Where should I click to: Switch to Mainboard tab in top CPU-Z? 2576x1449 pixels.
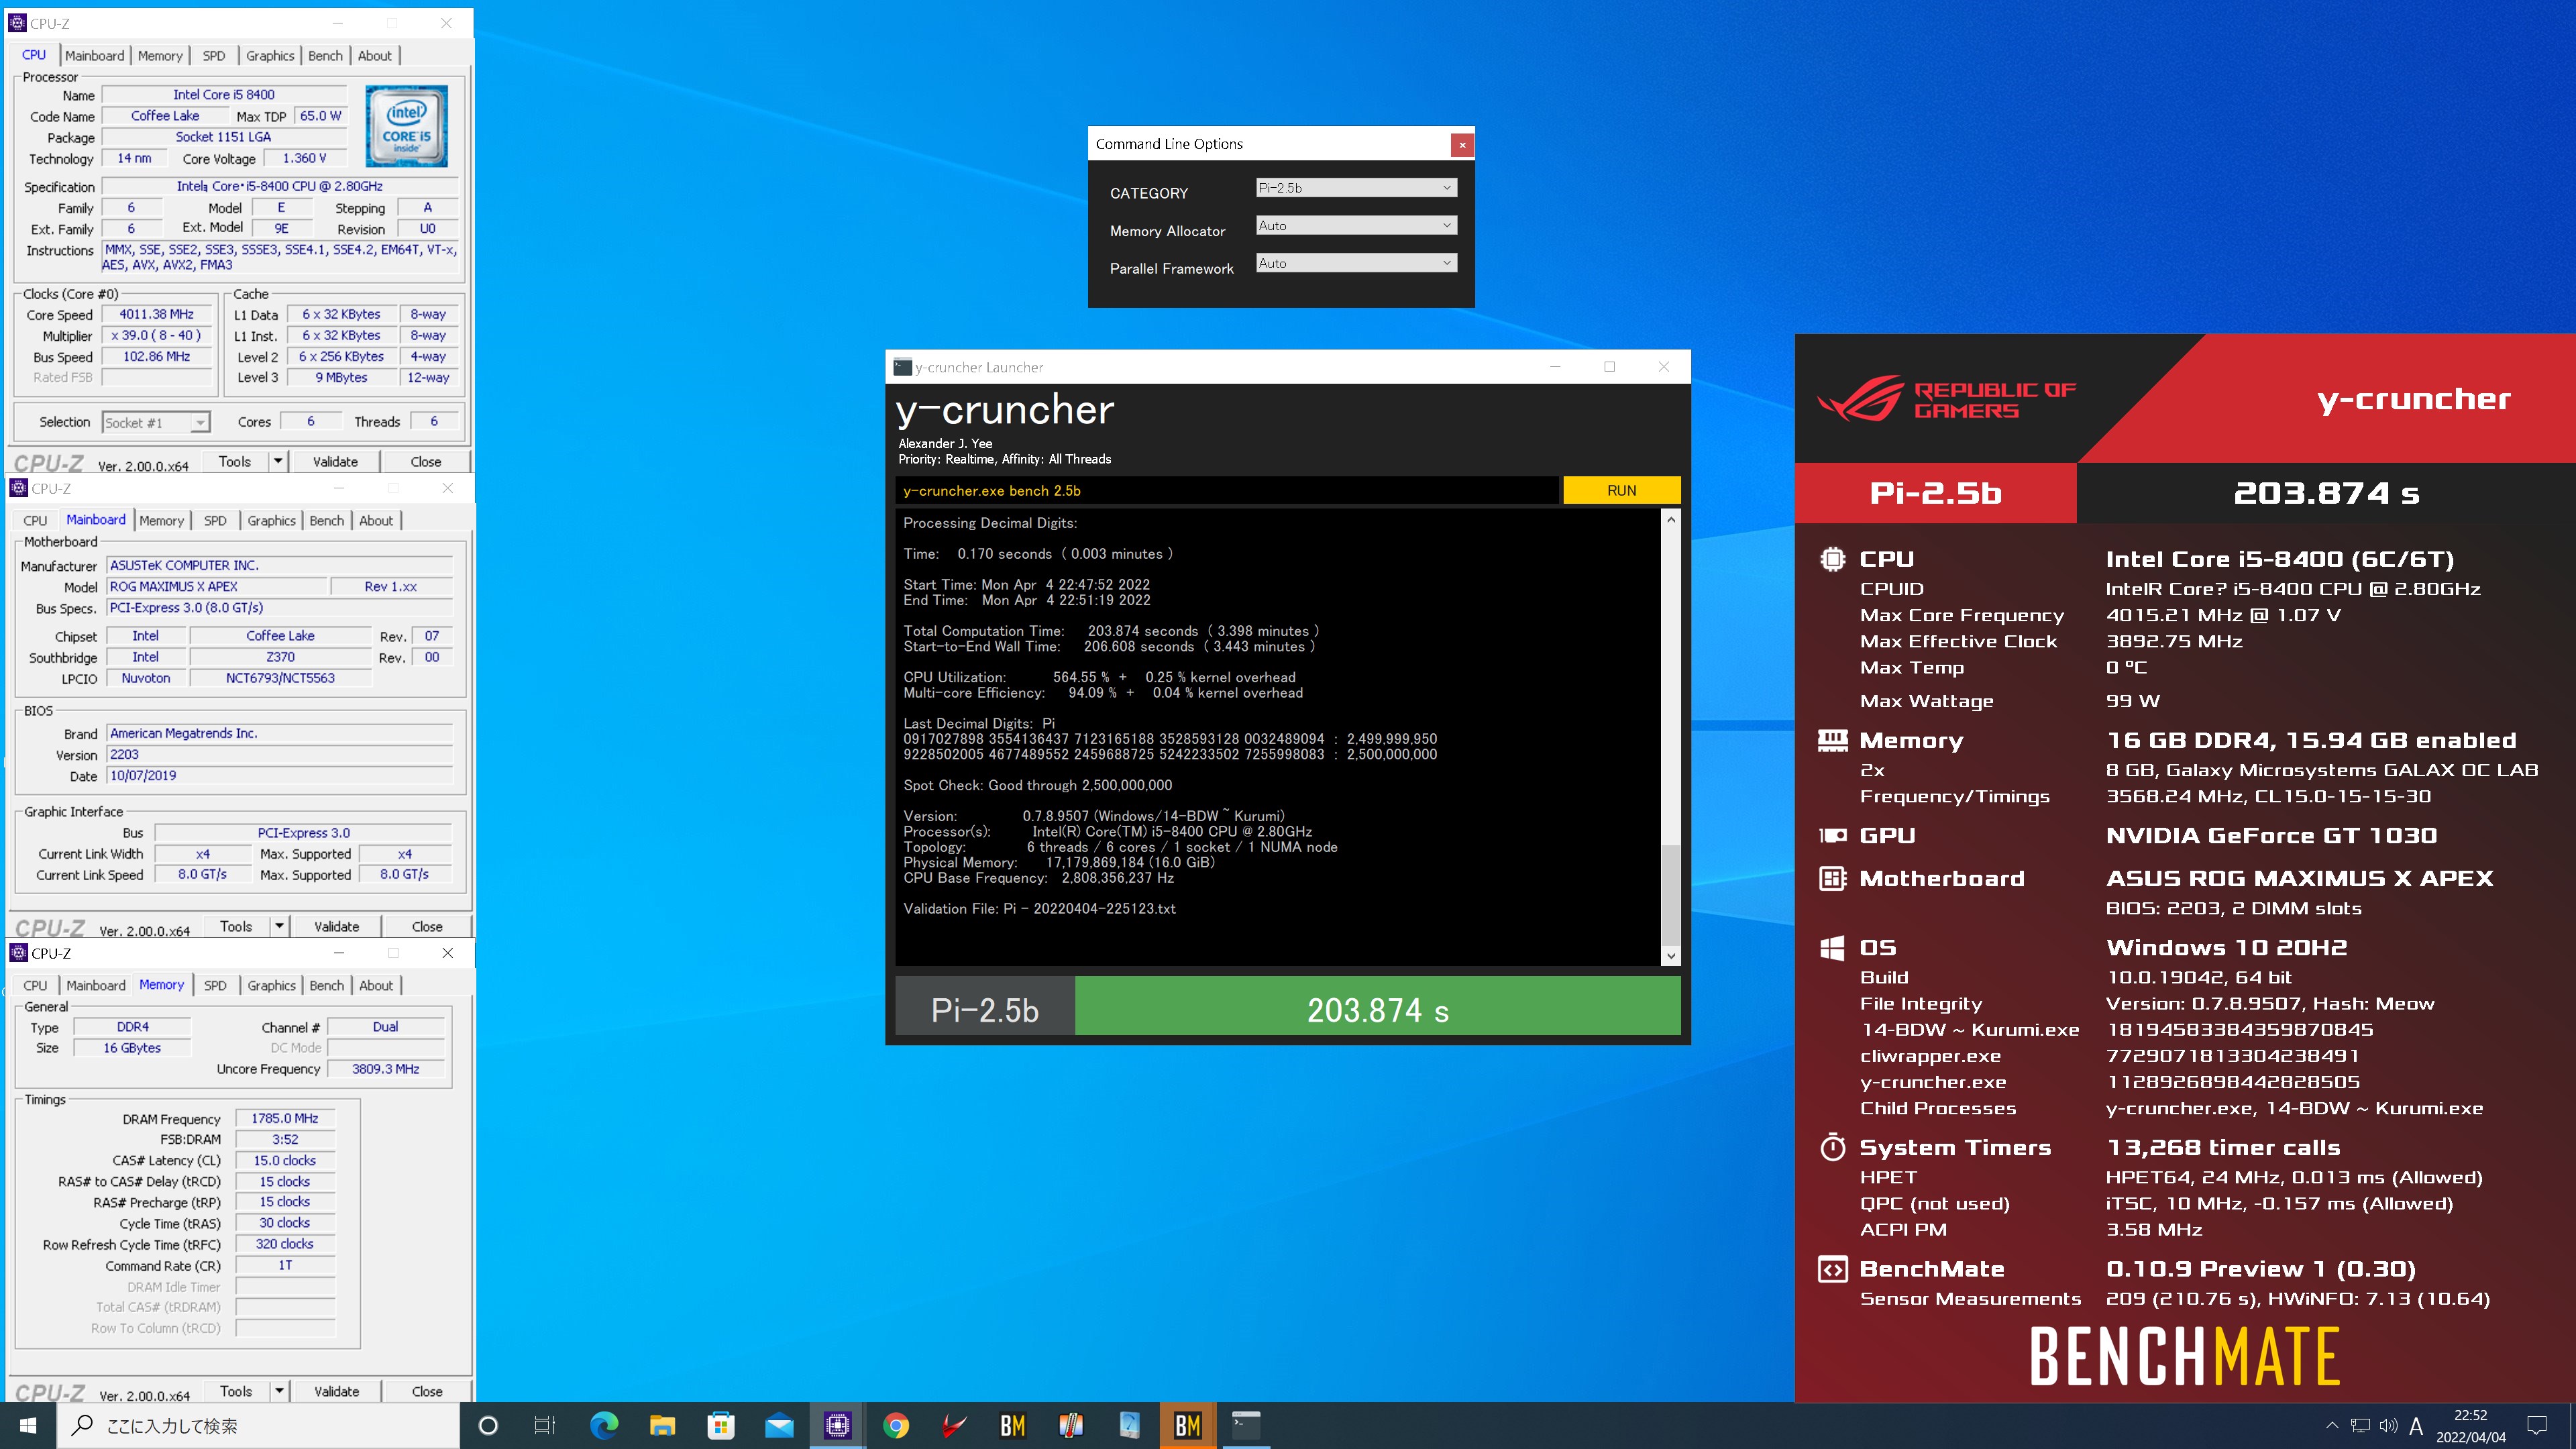pos(95,56)
